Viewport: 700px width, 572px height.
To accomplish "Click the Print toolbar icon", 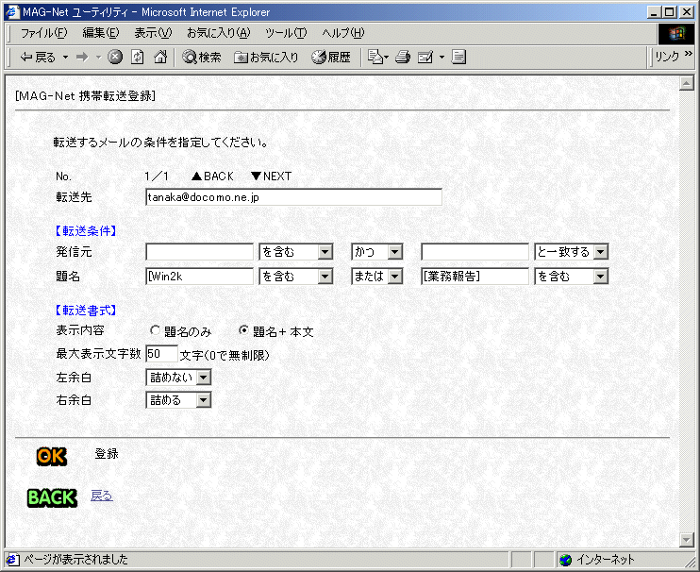I will click(403, 57).
